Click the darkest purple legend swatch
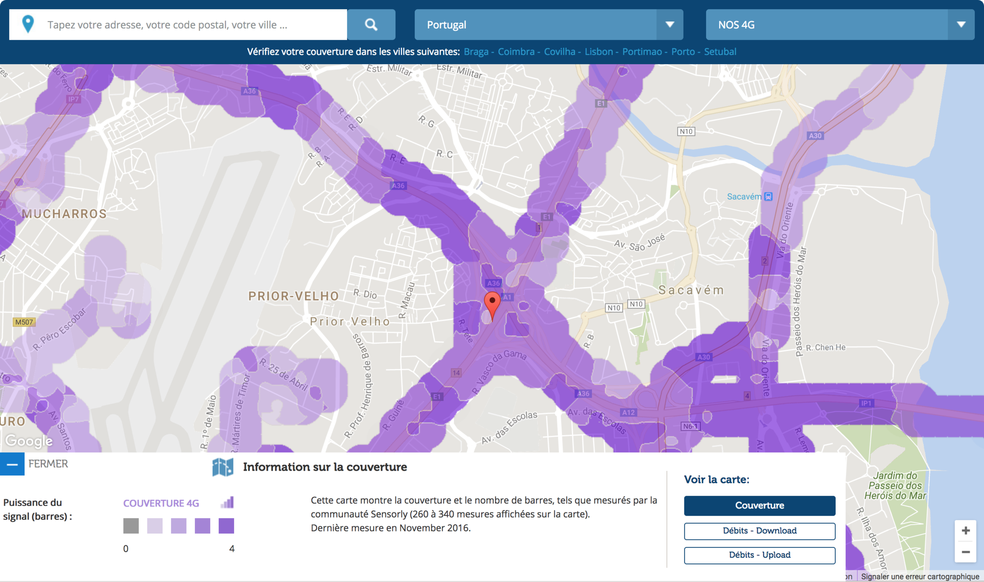984x582 pixels. [226, 526]
